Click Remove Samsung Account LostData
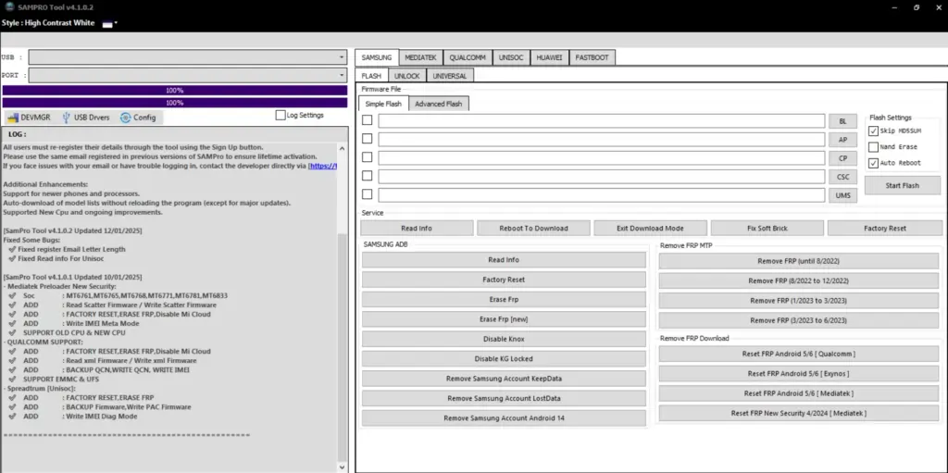 click(x=504, y=399)
